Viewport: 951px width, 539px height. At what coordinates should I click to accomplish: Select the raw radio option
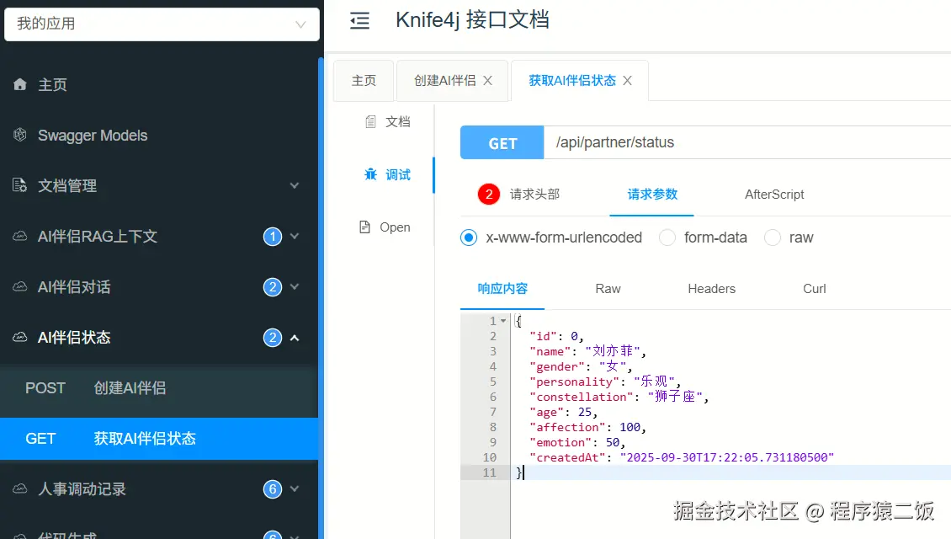pyautogui.click(x=772, y=237)
